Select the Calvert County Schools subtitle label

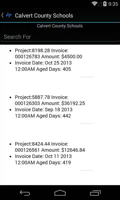point(60,26)
